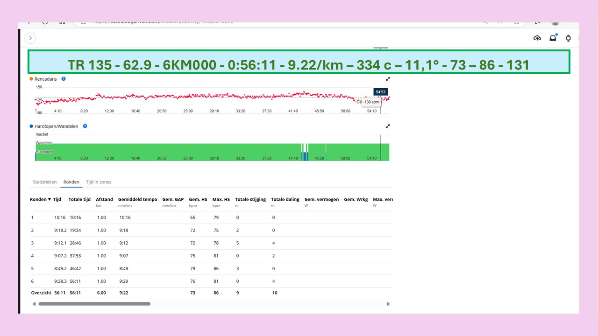Screen dimensions: 598x336
Task: Click total time 46:42
Action: (x=76, y=269)
